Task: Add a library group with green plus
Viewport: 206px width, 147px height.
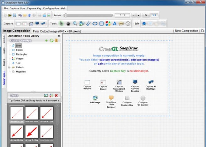Action: click(x=46, y=41)
